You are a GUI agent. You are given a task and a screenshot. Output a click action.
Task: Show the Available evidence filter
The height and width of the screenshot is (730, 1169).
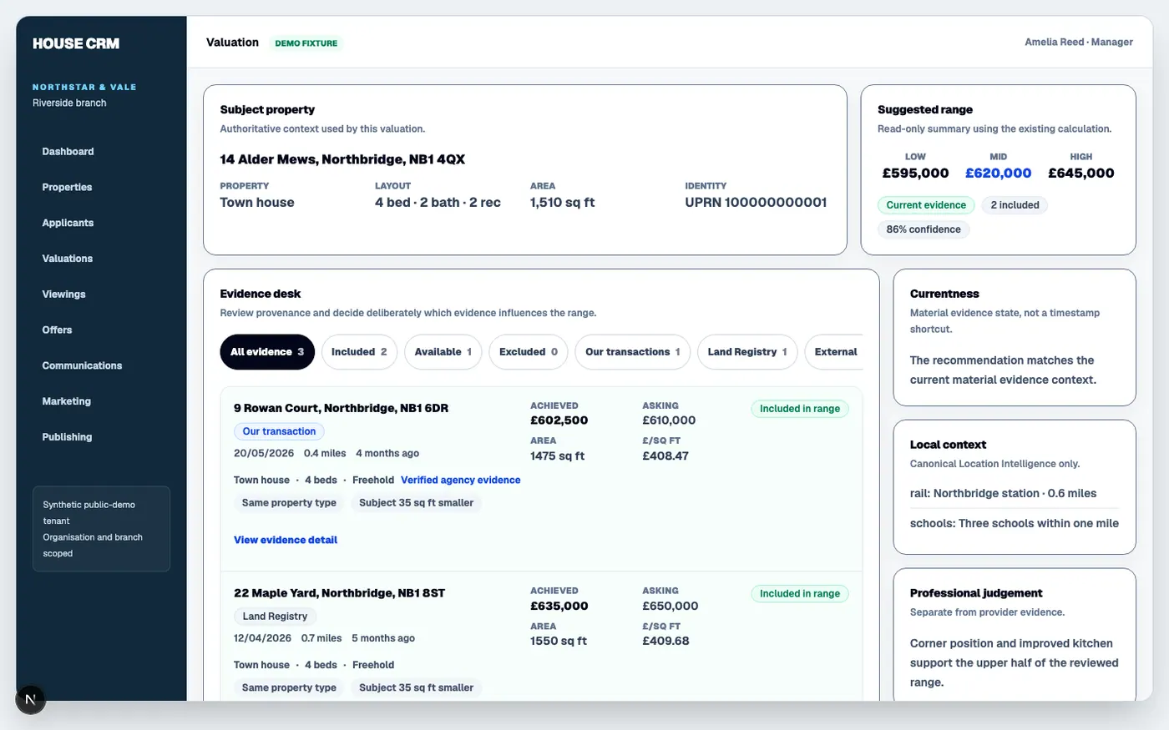[443, 352]
